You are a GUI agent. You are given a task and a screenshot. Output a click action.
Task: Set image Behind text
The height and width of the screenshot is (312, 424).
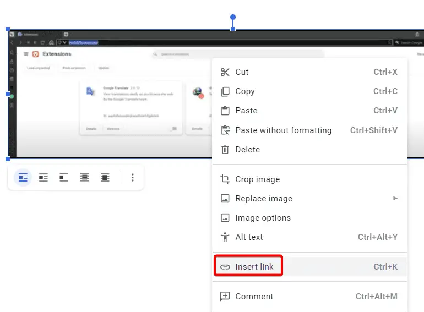point(85,178)
